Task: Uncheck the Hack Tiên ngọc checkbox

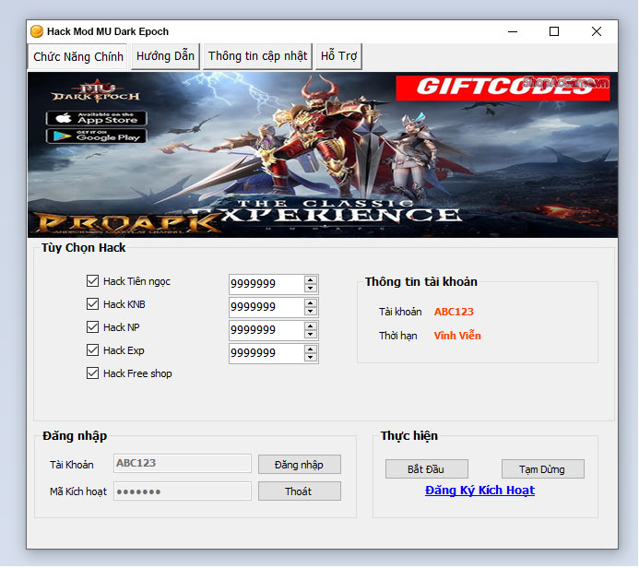Action: pos(92,280)
